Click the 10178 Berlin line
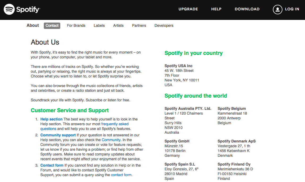 [175, 151]
